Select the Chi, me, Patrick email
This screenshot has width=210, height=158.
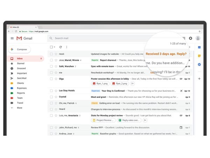(x=51, y=103)
